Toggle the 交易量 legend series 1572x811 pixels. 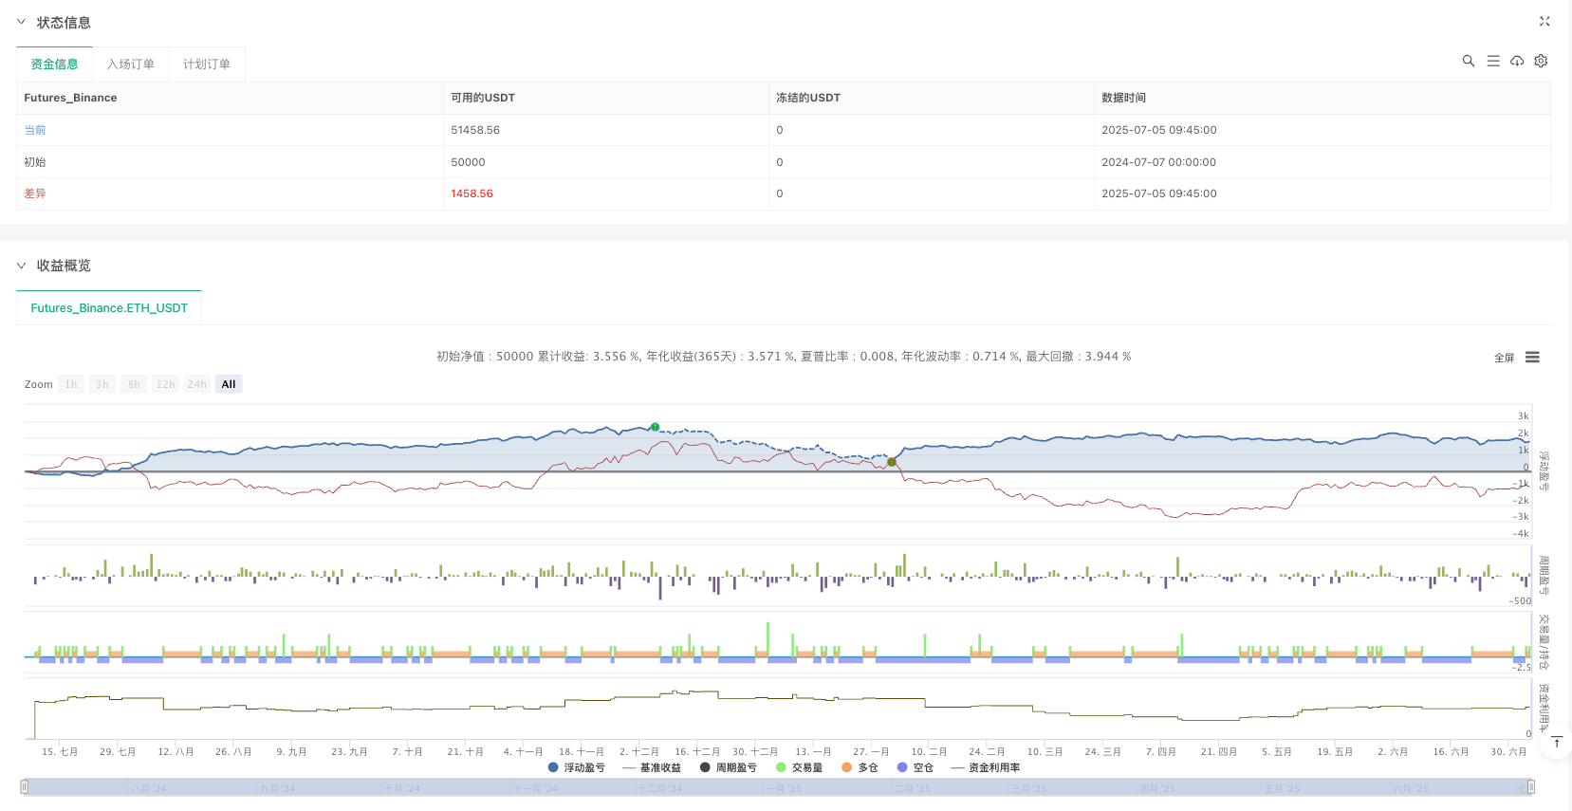point(799,767)
